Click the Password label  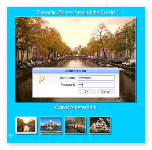click(68, 85)
